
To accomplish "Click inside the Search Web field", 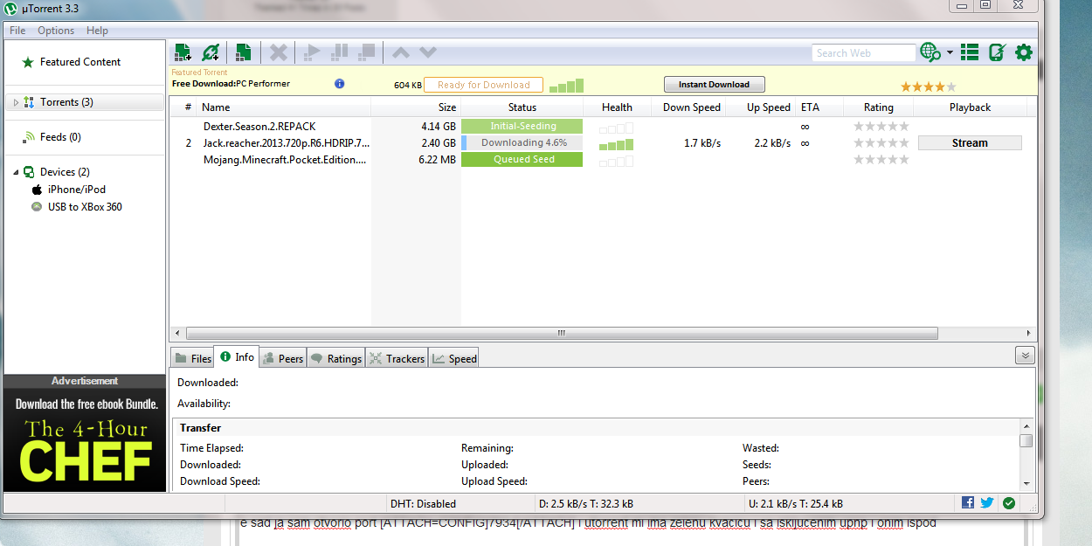I will pyautogui.click(x=863, y=52).
